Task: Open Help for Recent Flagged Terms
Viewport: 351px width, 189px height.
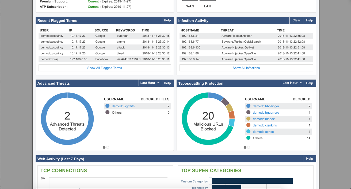Action: coord(167,20)
